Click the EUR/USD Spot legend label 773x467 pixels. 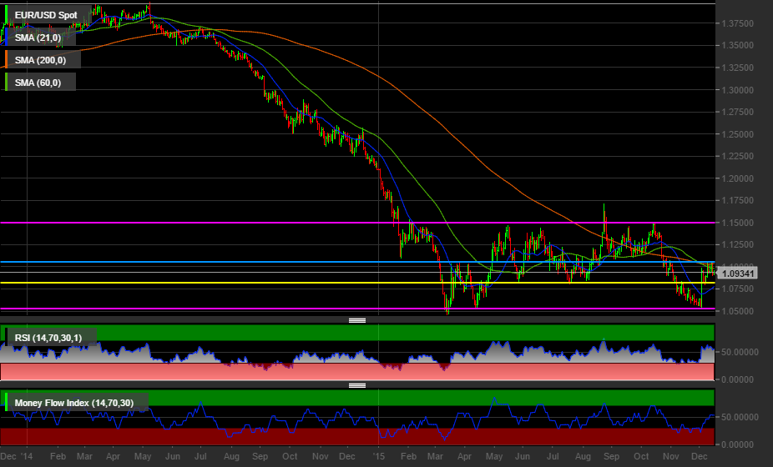pos(46,15)
